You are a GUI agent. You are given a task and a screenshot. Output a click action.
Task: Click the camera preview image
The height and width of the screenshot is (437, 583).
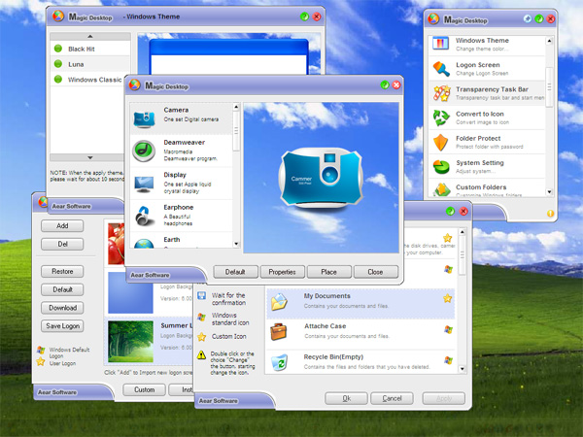click(x=322, y=178)
